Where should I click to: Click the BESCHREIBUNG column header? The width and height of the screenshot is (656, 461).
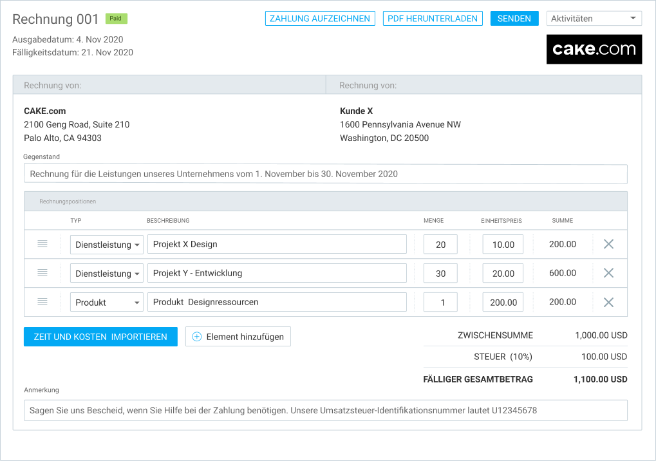pyautogui.click(x=168, y=221)
